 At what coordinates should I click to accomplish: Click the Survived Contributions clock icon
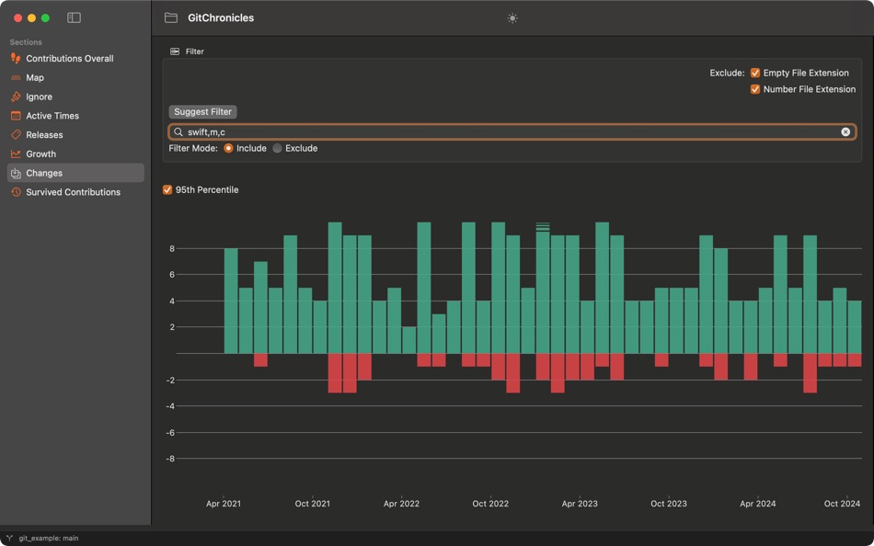point(16,192)
